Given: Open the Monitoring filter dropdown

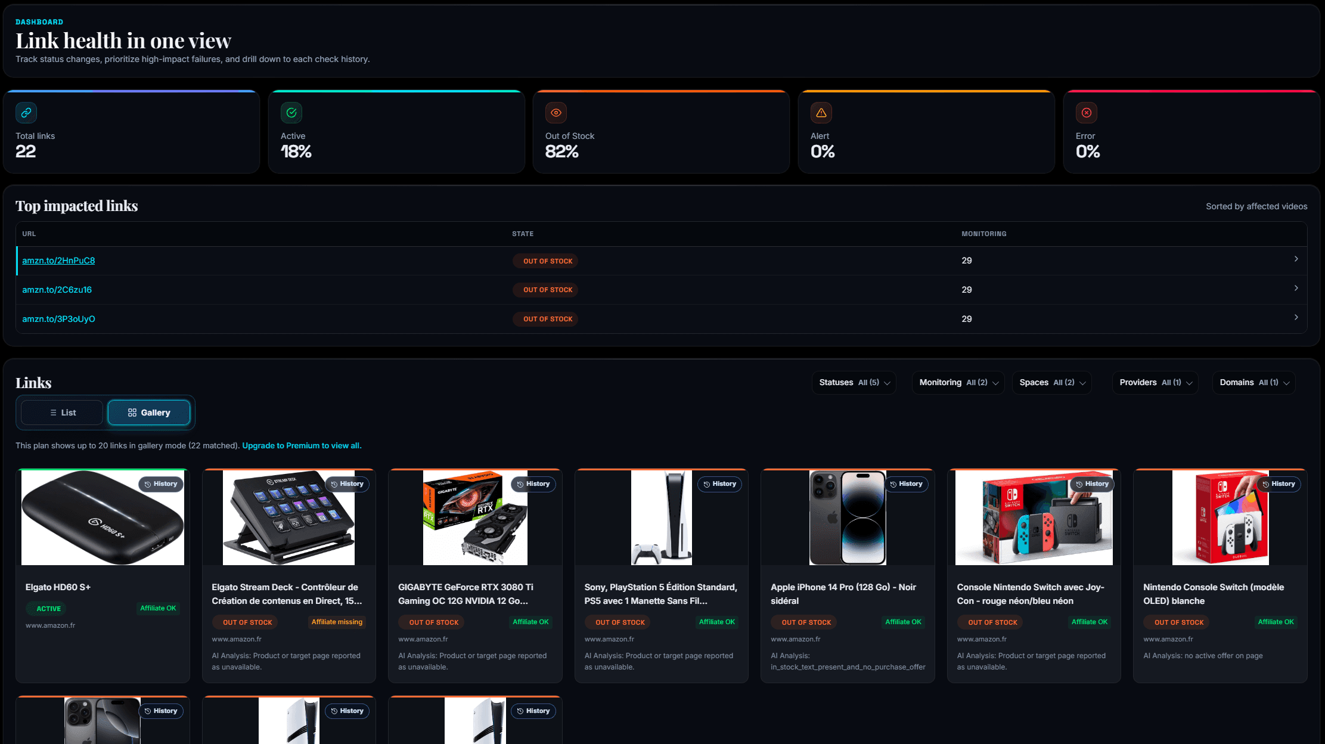Looking at the screenshot, I should pyautogui.click(x=957, y=382).
